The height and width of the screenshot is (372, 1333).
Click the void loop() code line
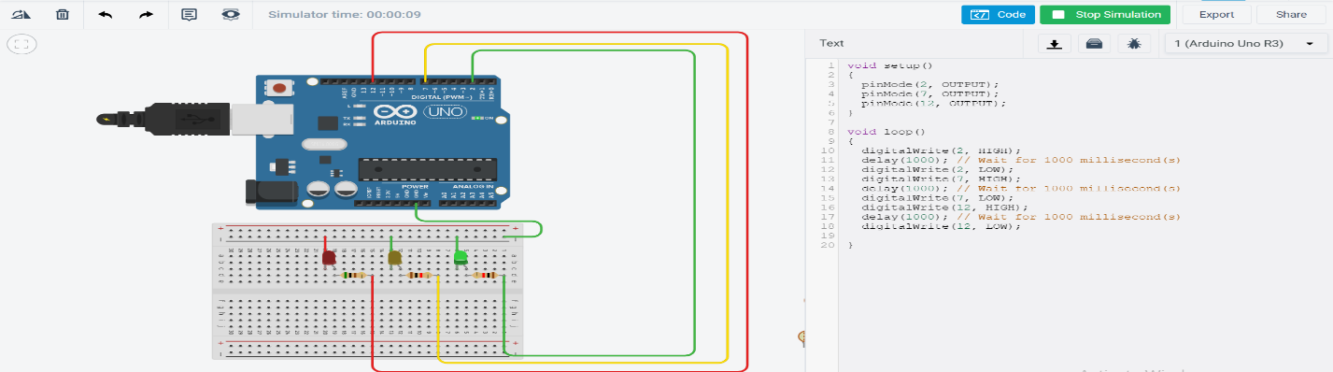886,132
